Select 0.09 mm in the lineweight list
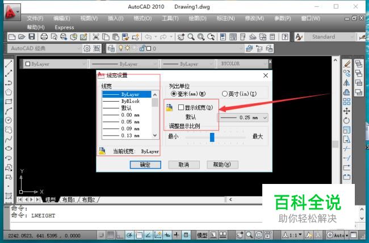369x243 pixels. point(127,128)
